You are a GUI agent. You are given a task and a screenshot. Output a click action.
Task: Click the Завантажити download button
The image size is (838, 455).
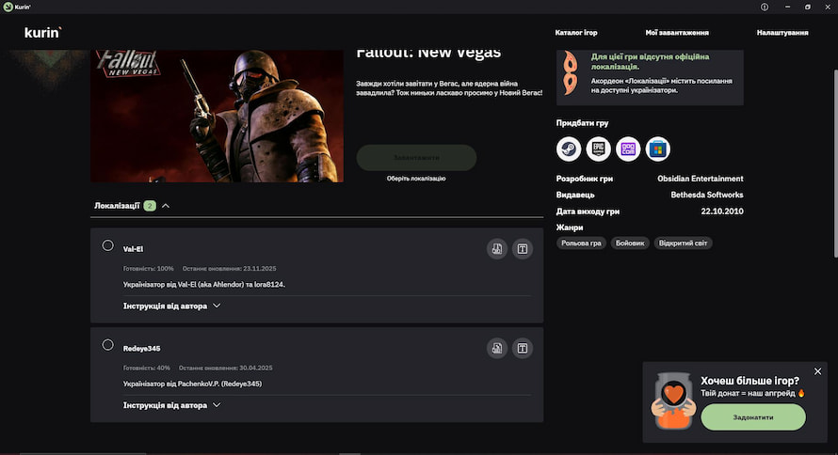tap(416, 157)
